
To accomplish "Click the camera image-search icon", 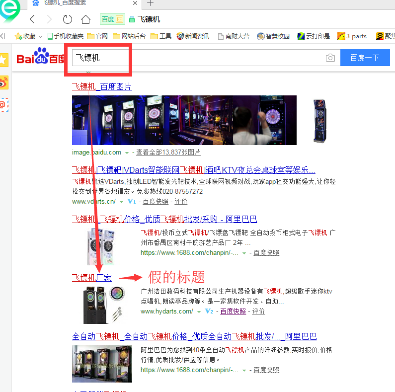I will 330,58.
